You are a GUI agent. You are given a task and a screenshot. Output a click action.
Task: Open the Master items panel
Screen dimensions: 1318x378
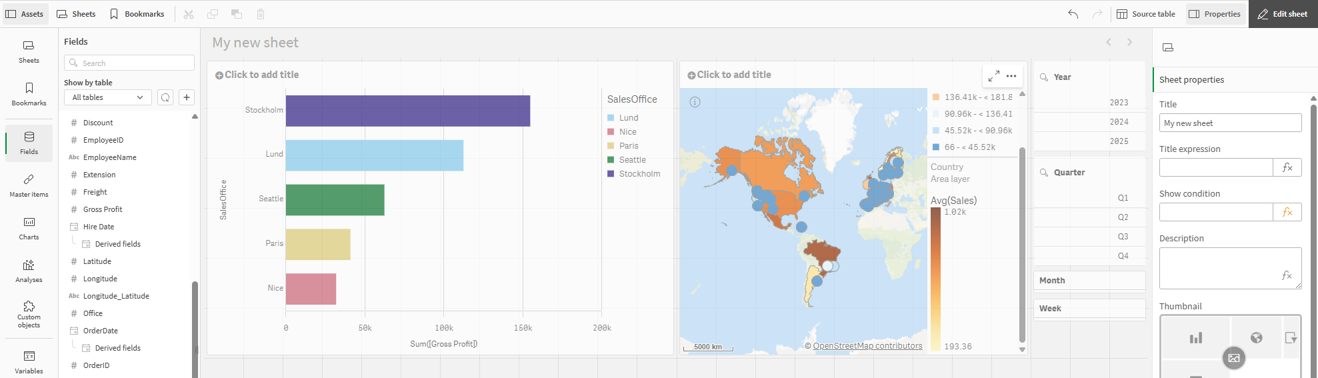(29, 185)
